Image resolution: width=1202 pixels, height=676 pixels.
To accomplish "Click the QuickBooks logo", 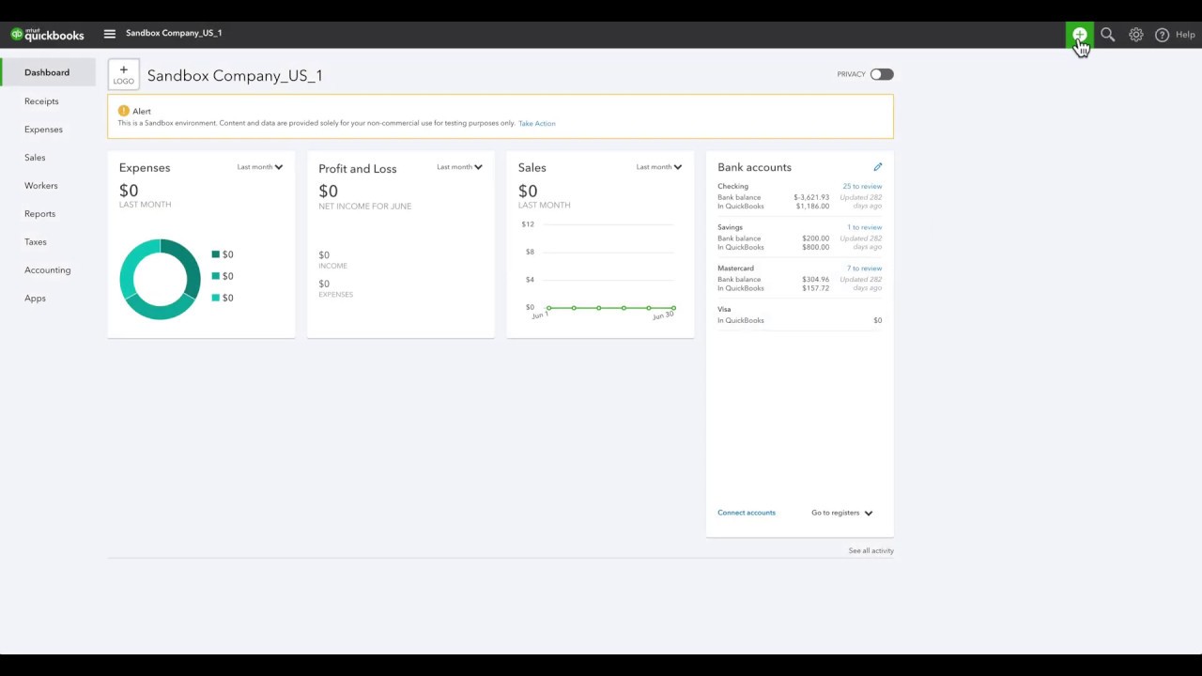I will click(47, 34).
